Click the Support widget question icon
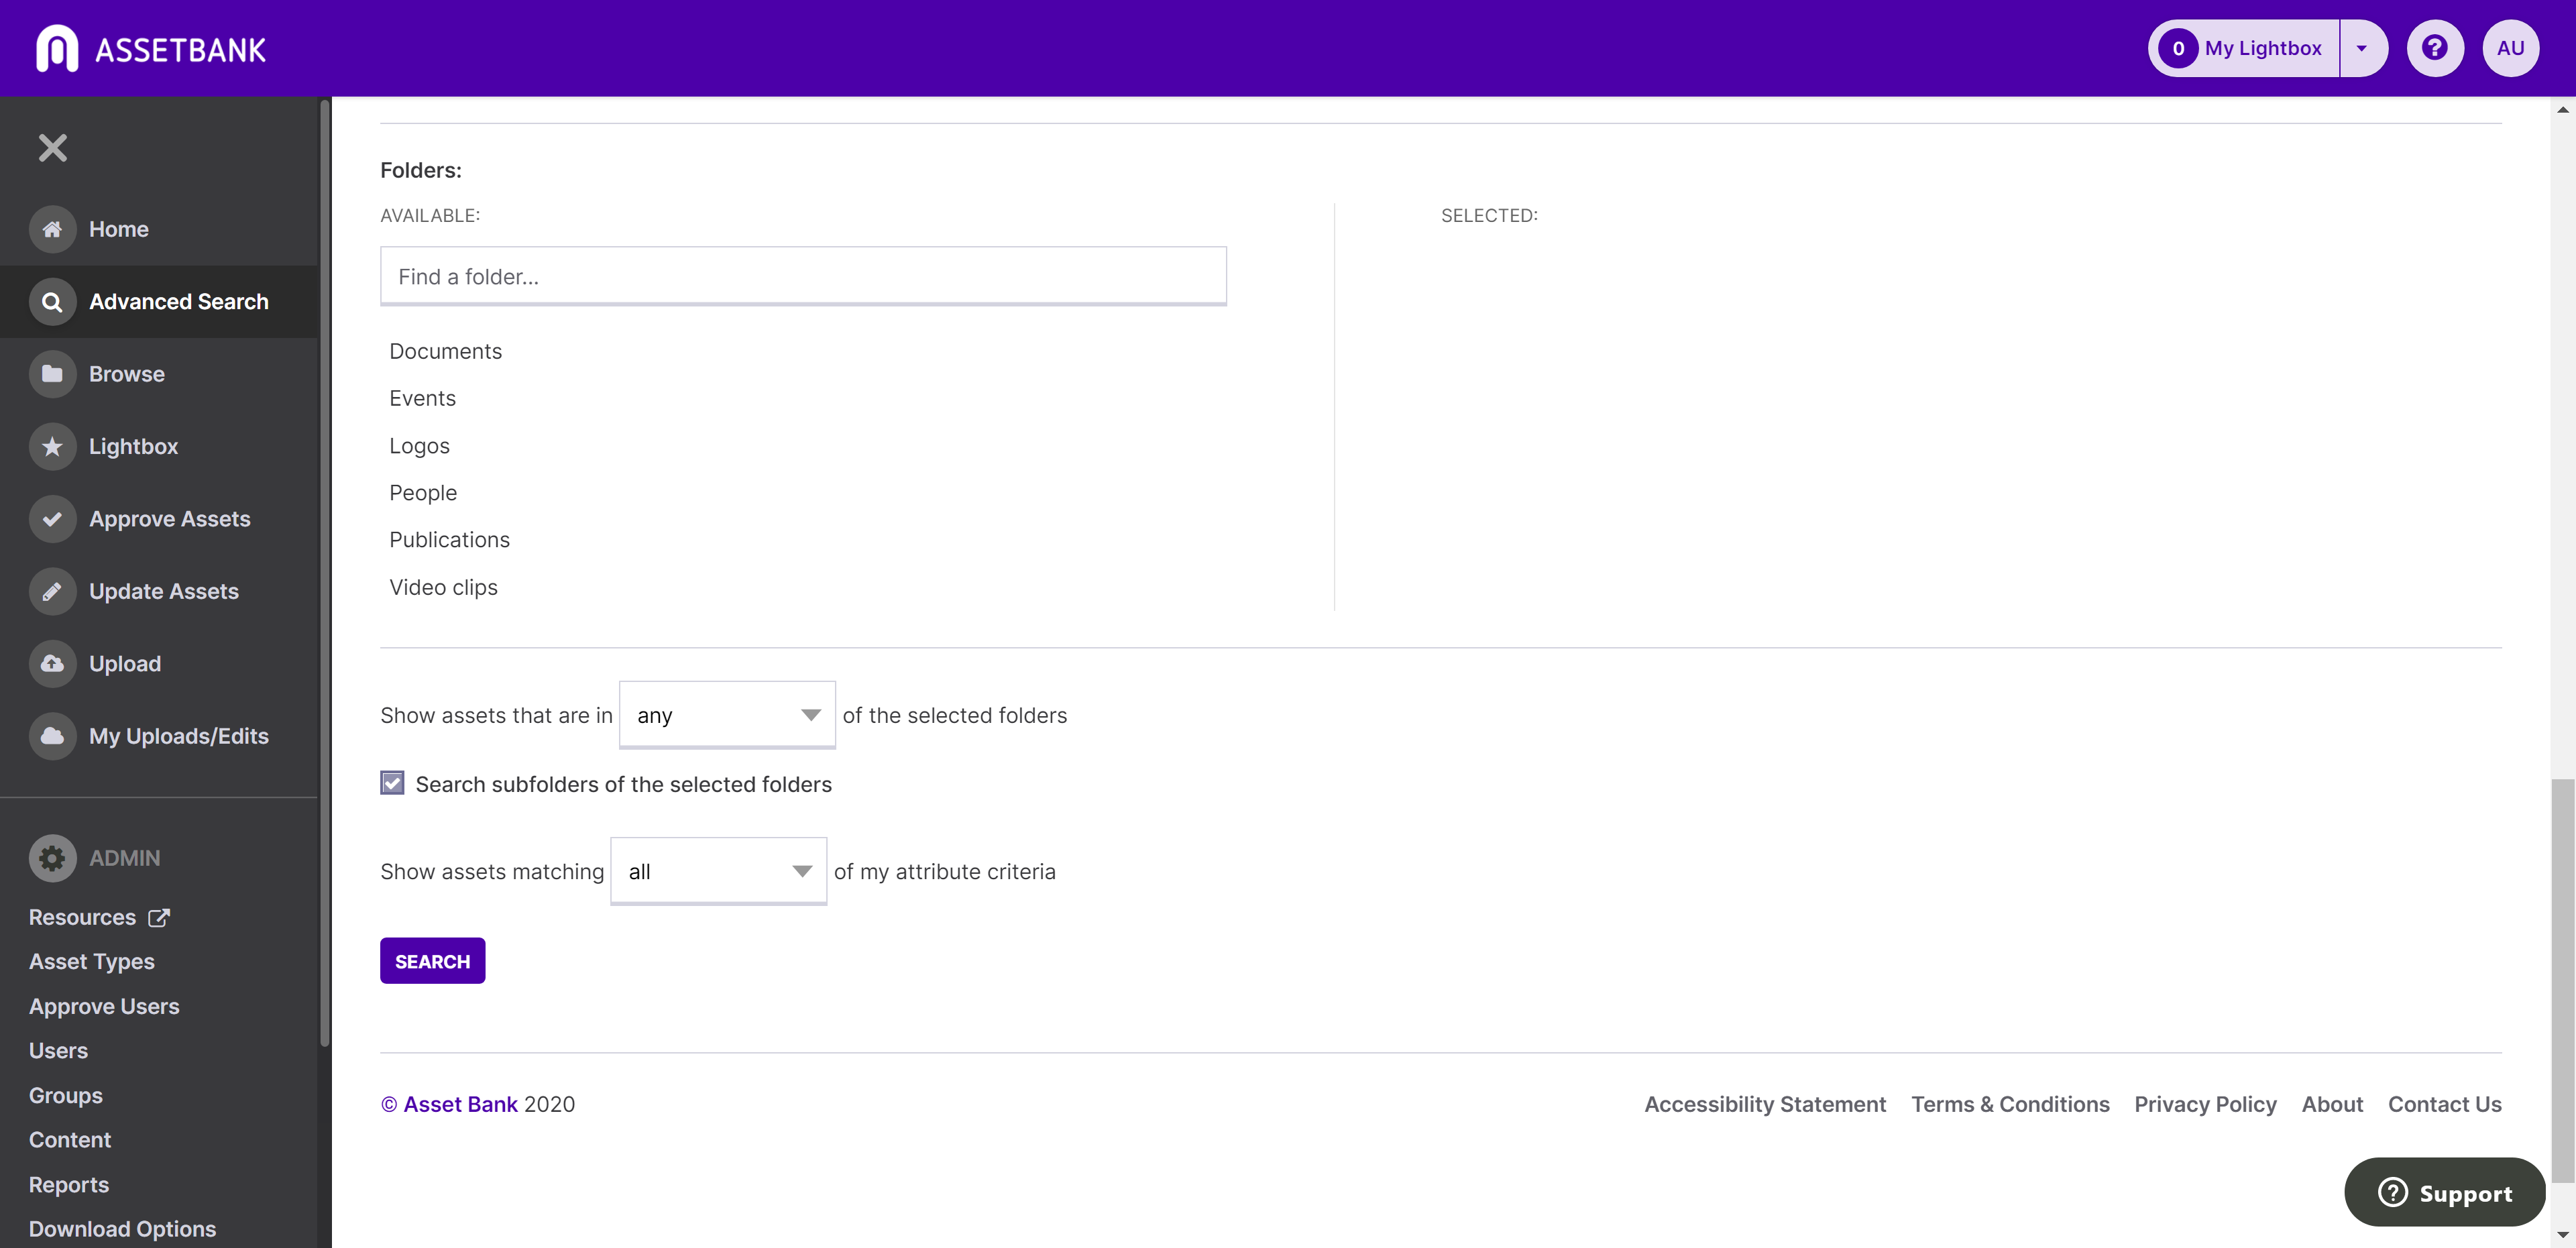 tap(2393, 1192)
